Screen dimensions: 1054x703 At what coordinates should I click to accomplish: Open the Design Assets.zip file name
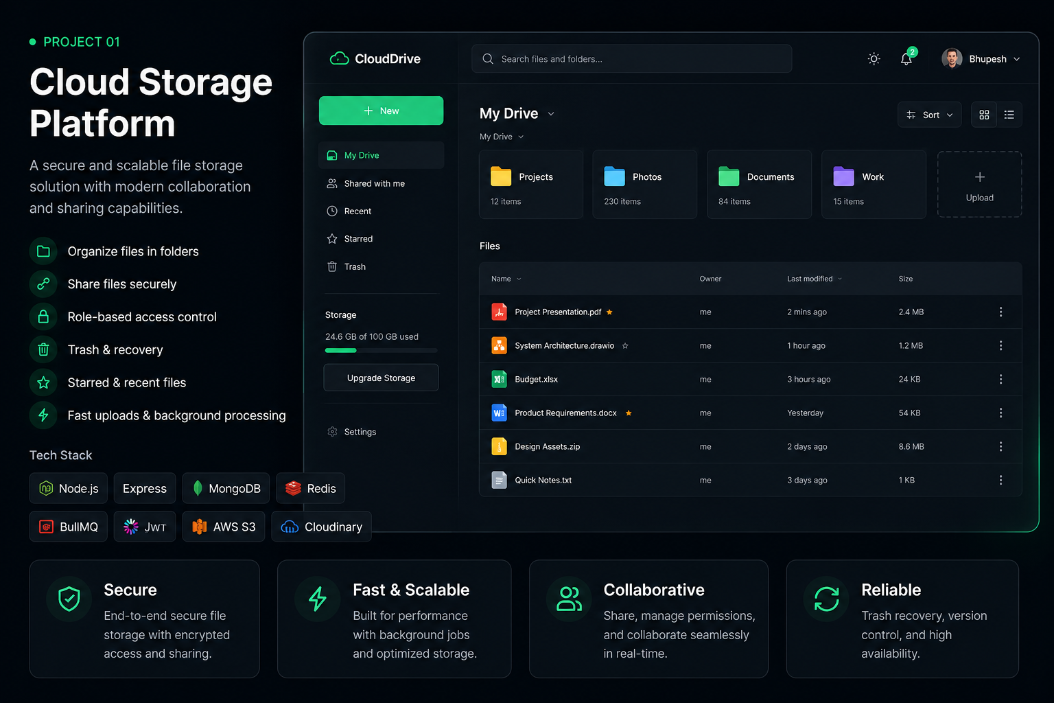point(548,446)
